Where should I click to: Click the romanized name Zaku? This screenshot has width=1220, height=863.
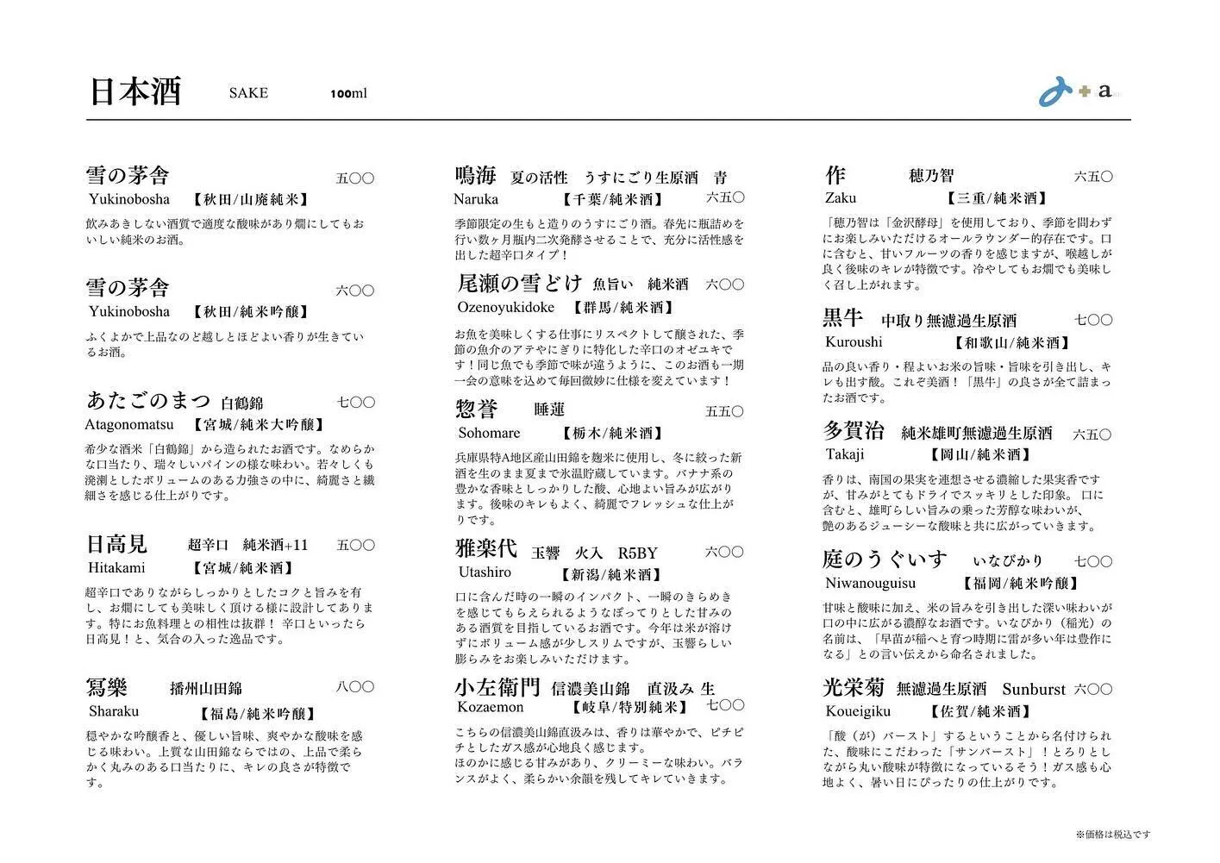point(841,197)
